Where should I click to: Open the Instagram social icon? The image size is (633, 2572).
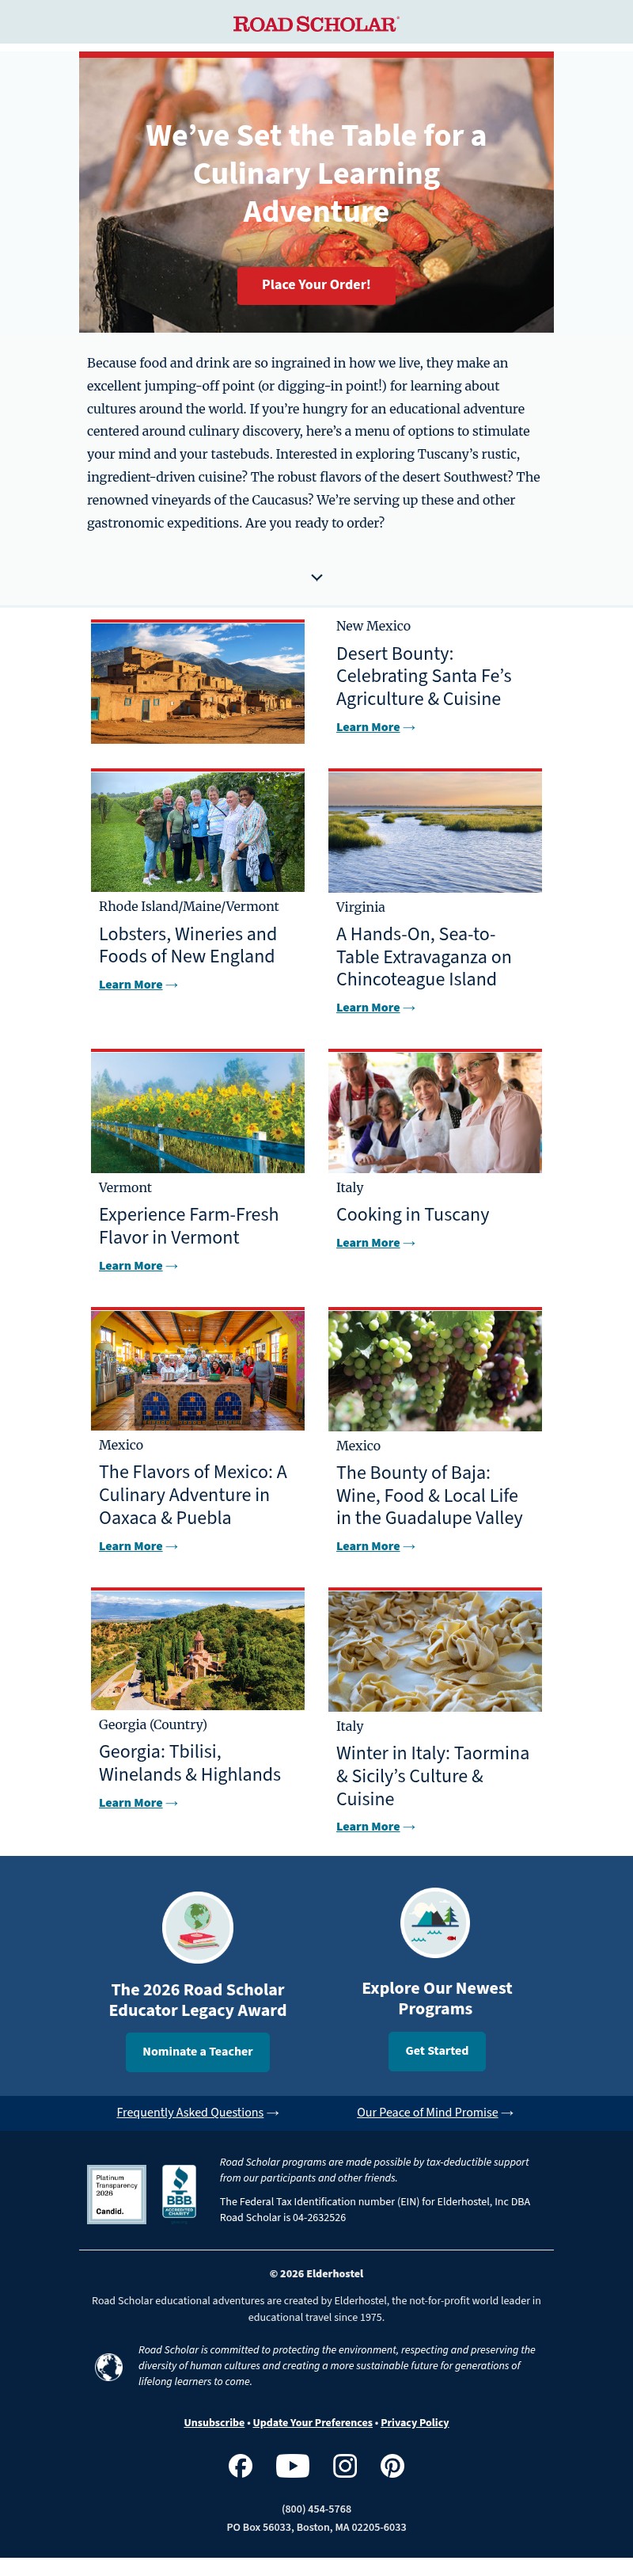coord(345,2465)
